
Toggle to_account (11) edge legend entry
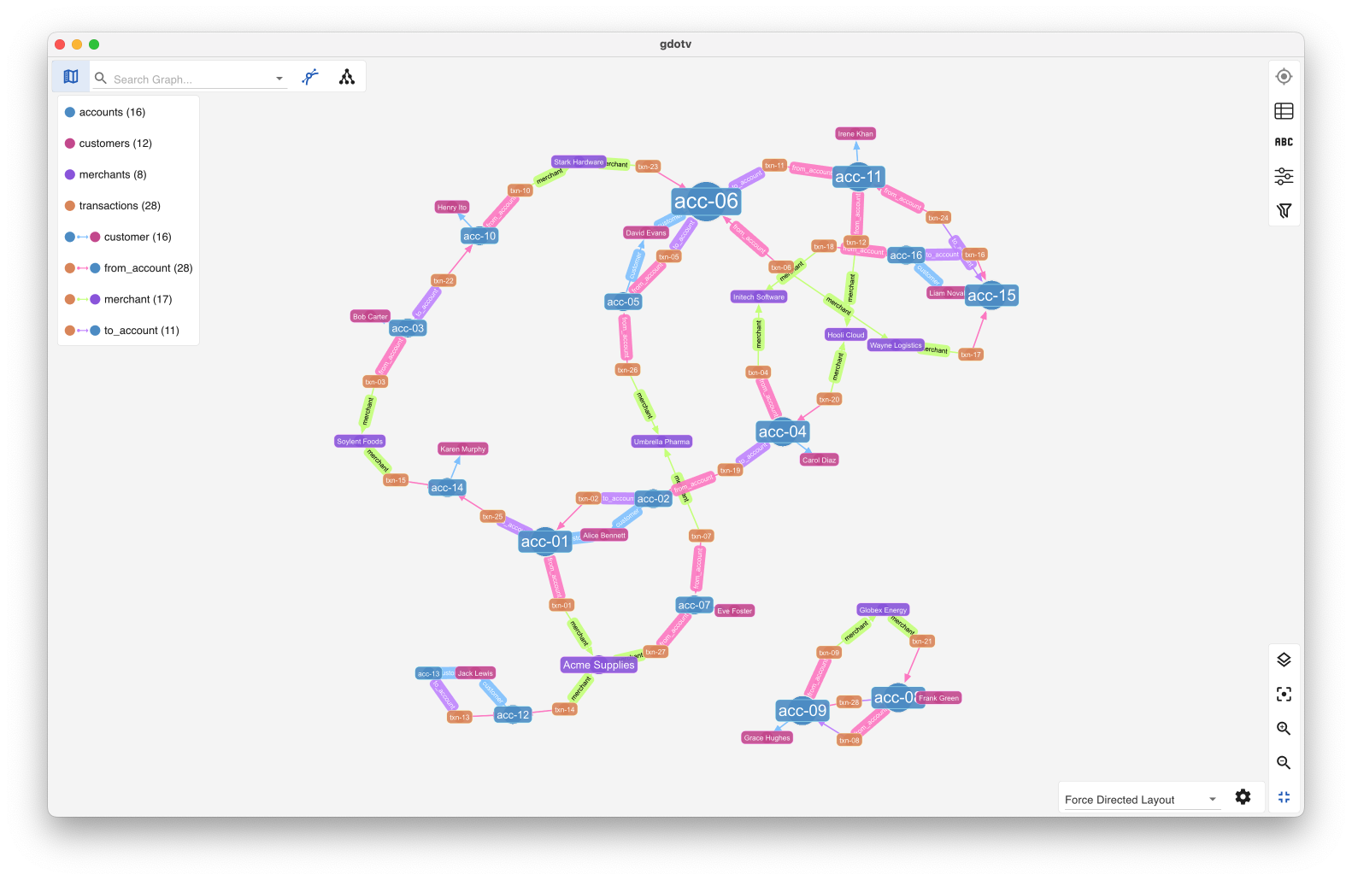(122, 331)
